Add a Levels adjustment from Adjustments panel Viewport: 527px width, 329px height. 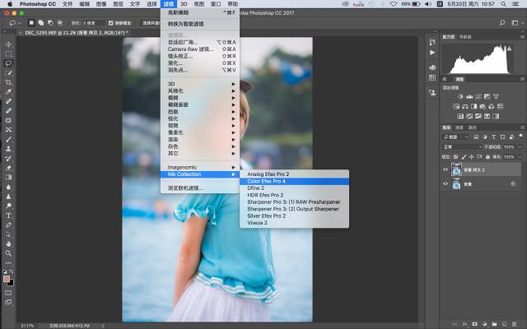pos(469,97)
